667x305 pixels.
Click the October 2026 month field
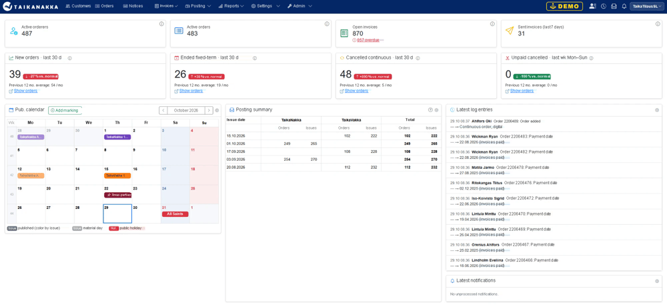coord(186,110)
